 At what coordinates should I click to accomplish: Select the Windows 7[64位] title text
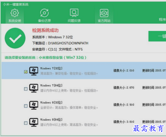click(x=51, y=85)
